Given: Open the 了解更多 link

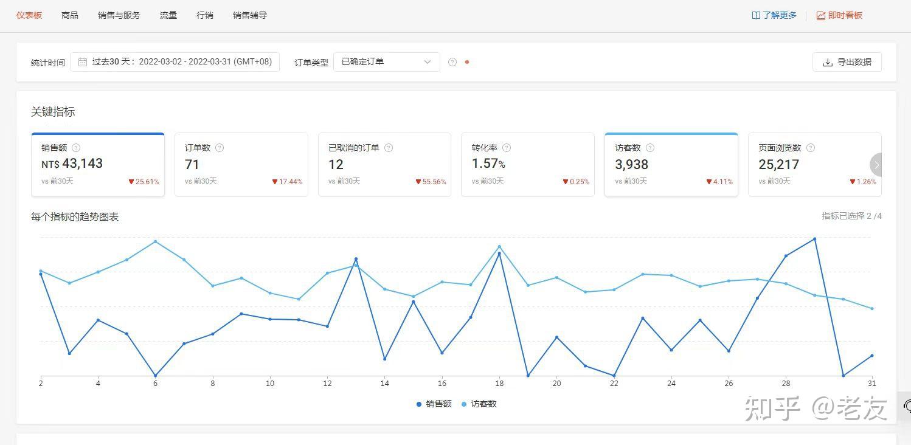Looking at the screenshot, I should (x=774, y=15).
